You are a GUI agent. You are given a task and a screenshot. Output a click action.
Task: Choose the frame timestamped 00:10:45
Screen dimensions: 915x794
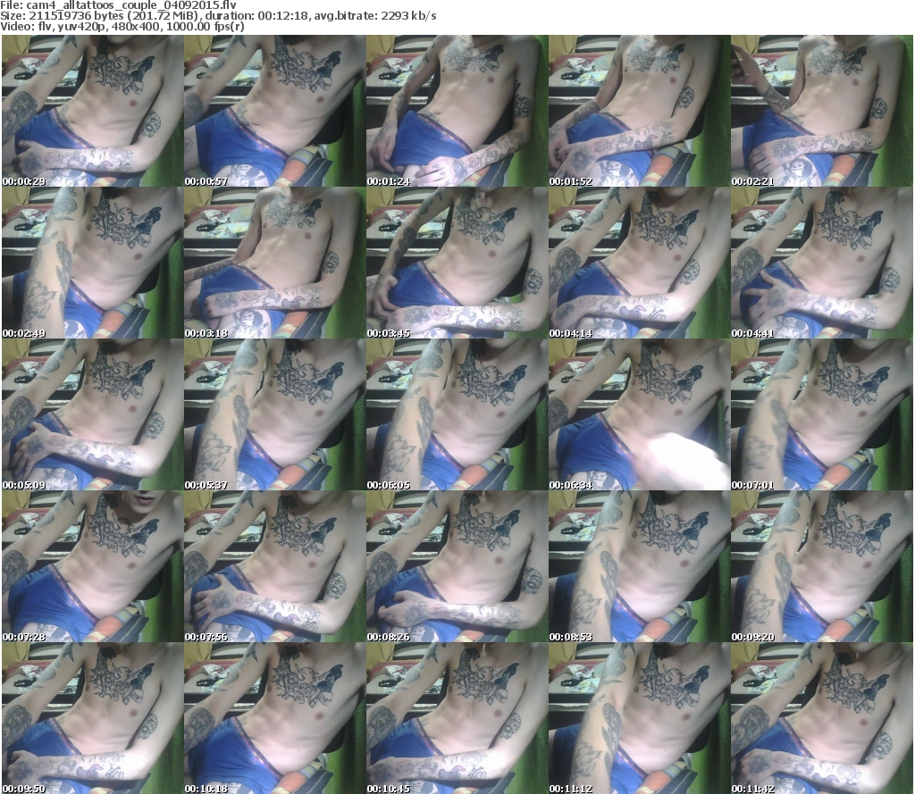[x=457, y=718]
